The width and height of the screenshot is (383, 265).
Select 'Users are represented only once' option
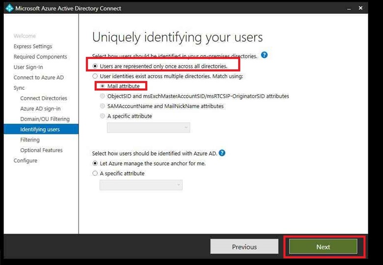coord(95,66)
